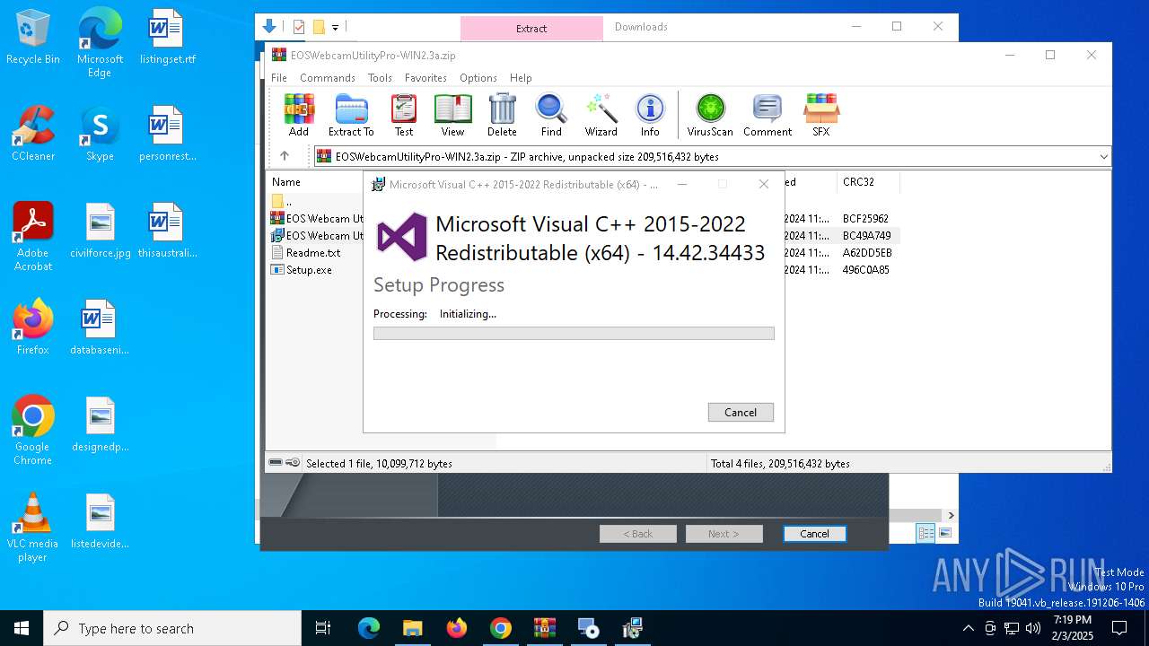Click CRC value 496C0A85
Screen dimensions: 1149x646
(x=865, y=270)
